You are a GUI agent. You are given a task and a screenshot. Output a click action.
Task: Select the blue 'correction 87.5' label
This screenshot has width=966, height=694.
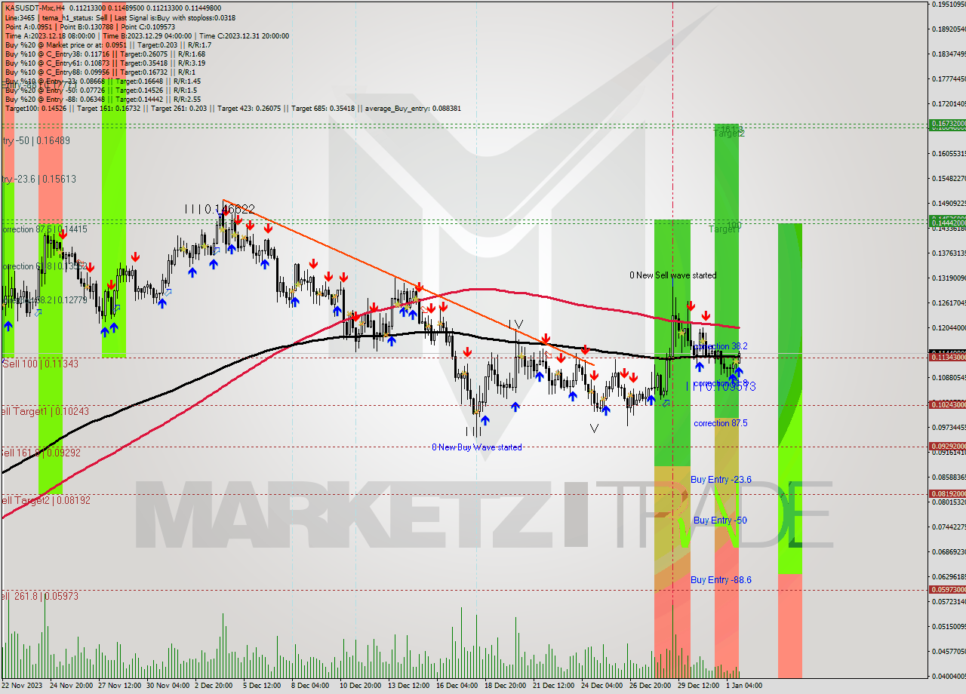click(x=721, y=423)
